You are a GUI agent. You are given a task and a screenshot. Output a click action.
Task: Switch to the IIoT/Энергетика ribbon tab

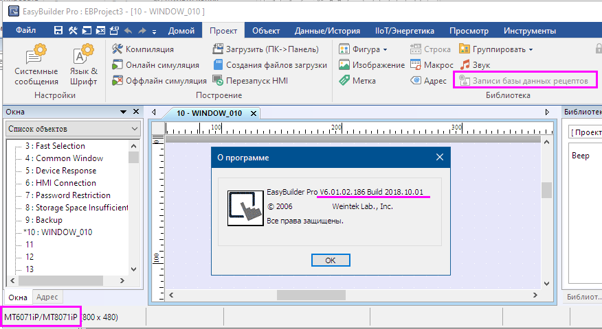tap(405, 31)
